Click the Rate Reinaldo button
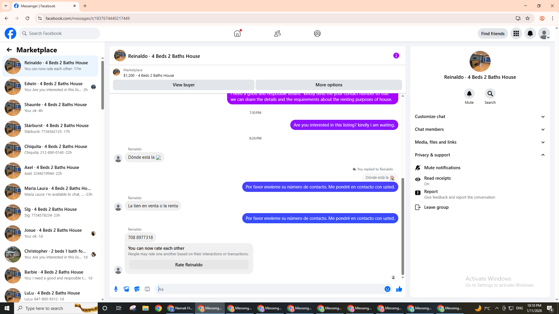Viewport: 559px width, 314px height. click(189, 265)
